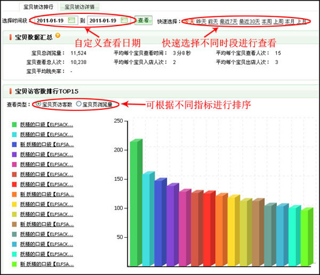Select 今天 quick date link
The image size is (320, 275).
pyautogui.click(x=189, y=22)
